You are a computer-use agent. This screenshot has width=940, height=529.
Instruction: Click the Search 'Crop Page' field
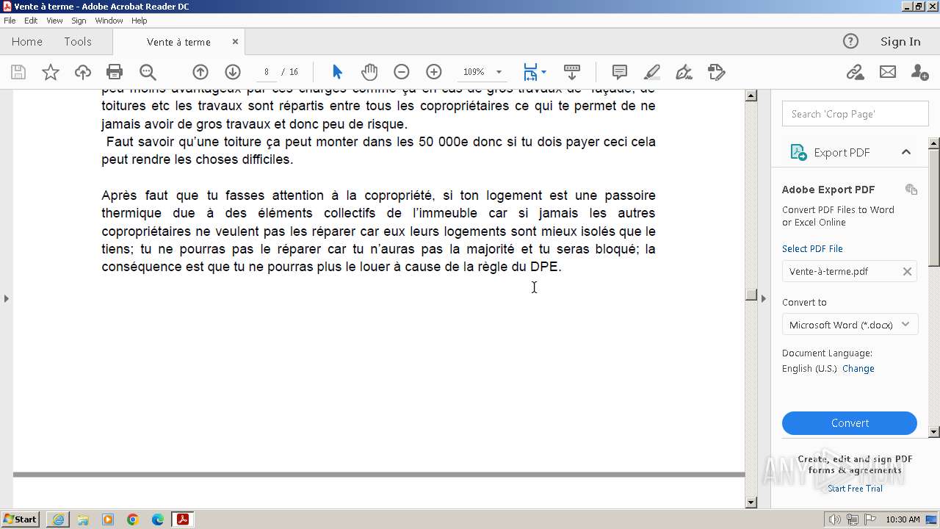856,114
